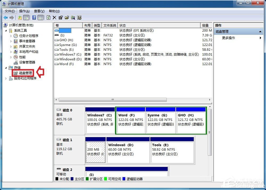This screenshot has height=190, width=266.
Task: Click the back navigation arrow icon
Action: click(6, 18)
